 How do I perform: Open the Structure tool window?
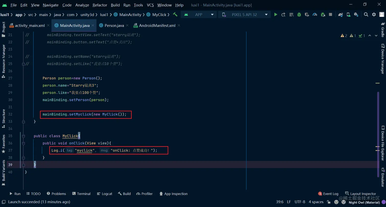point(3,118)
